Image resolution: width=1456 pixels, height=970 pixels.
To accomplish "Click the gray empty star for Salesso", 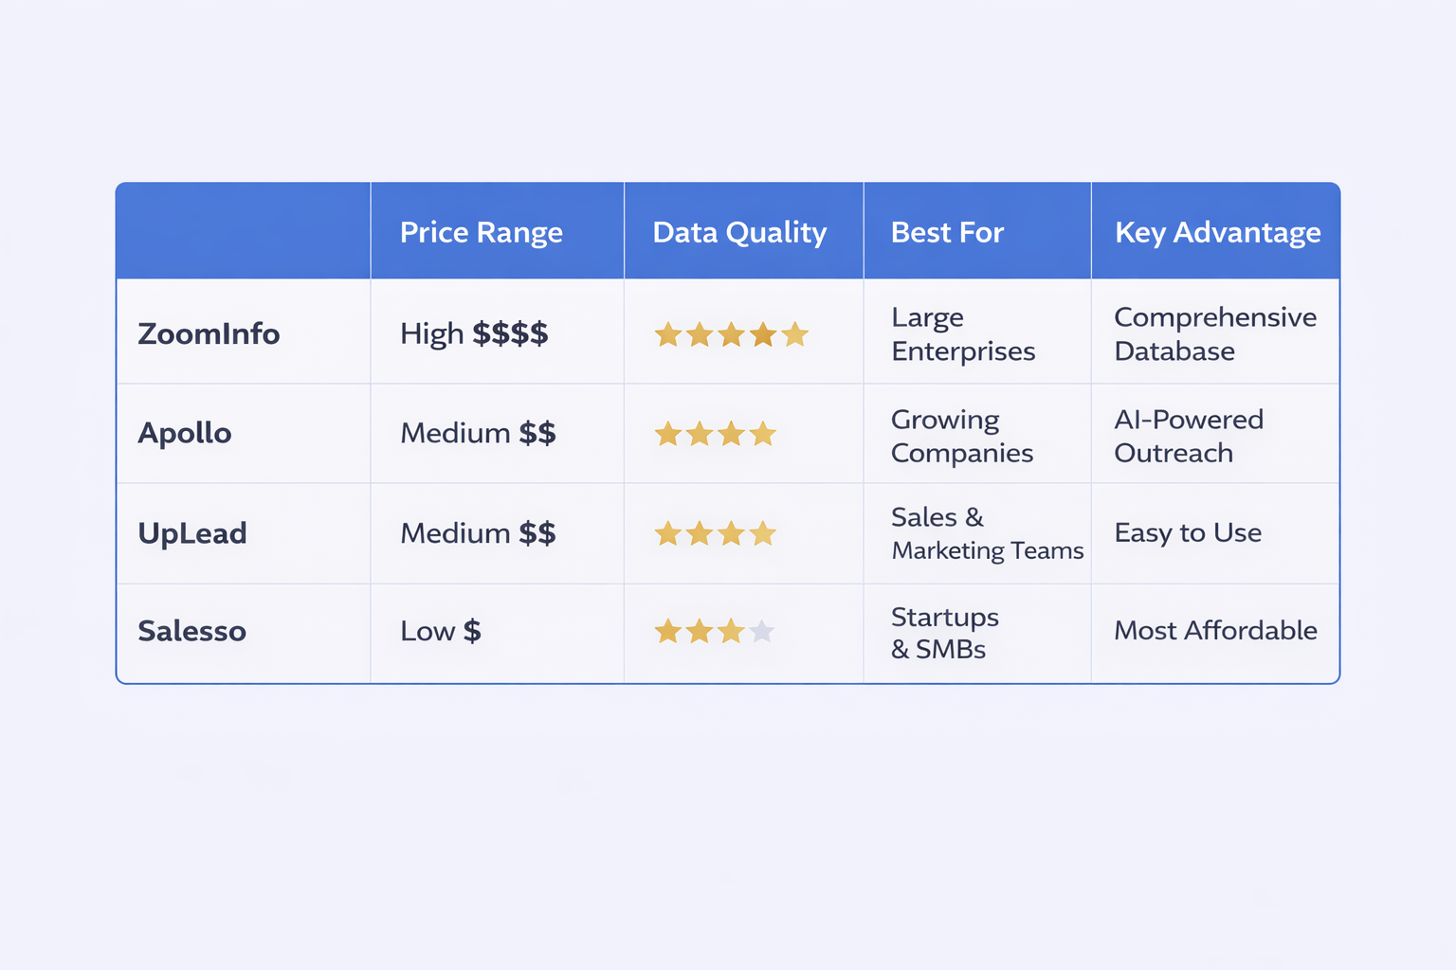I will click(x=762, y=631).
